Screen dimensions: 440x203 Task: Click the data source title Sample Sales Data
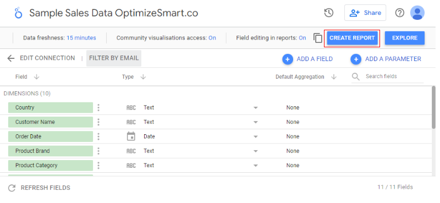114,13
